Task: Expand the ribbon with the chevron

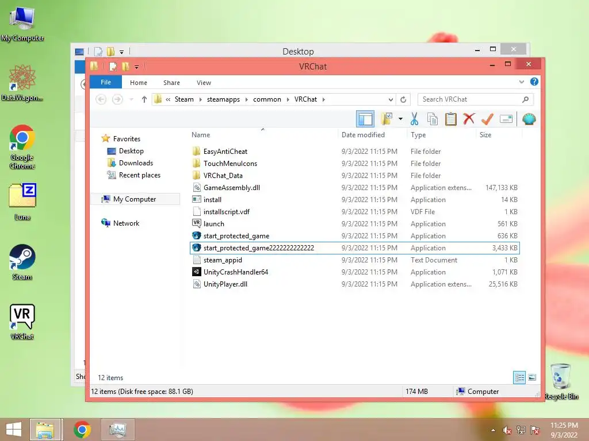Action: 521,82
